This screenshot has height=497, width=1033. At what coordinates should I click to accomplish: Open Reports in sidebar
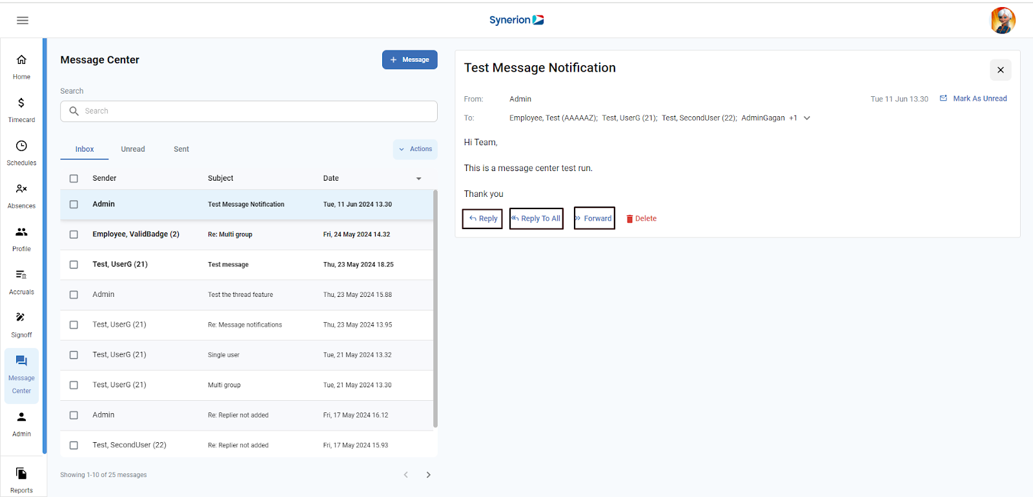(21, 480)
